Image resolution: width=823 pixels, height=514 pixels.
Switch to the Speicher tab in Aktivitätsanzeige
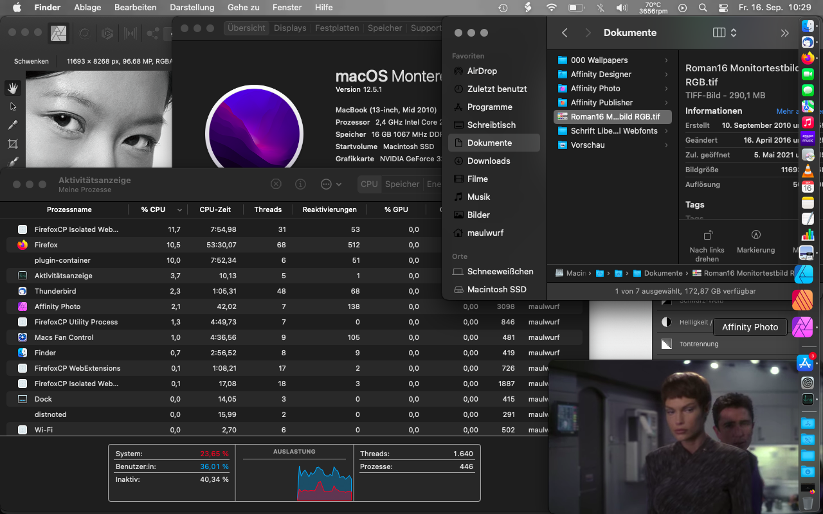pyautogui.click(x=402, y=184)
